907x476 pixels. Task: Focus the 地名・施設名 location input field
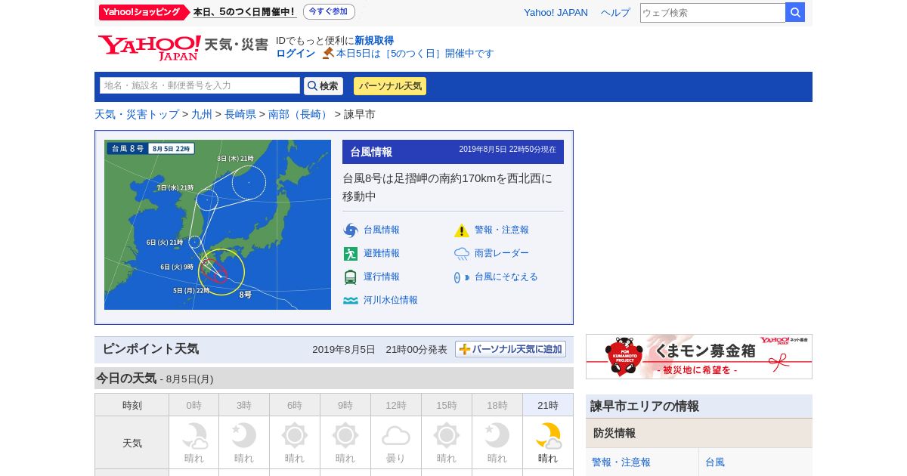click(200, 86)
